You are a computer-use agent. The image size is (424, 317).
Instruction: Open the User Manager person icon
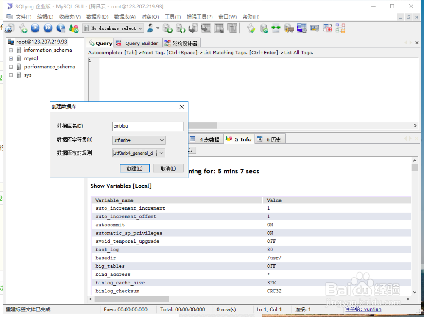click(x=151, y=28)
